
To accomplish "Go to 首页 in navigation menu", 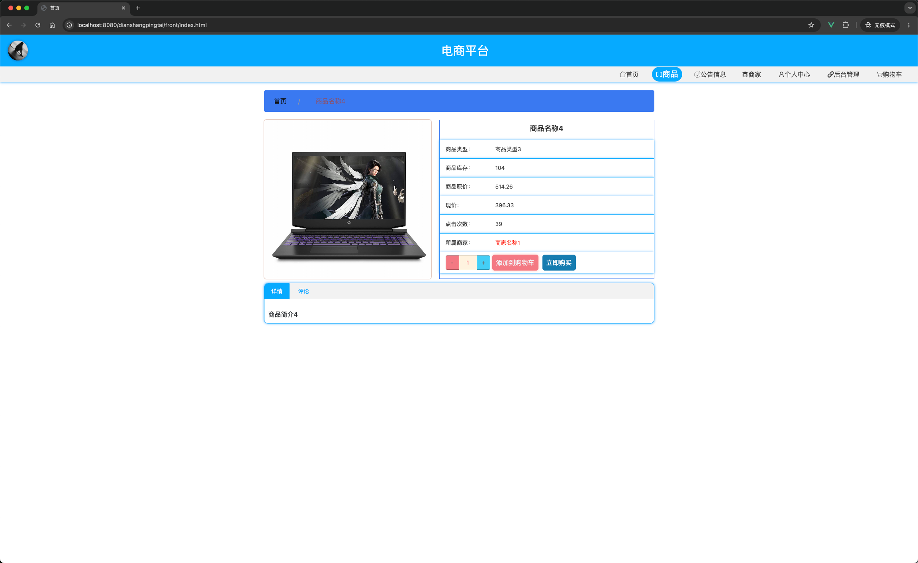I will (x=629, y=74).
